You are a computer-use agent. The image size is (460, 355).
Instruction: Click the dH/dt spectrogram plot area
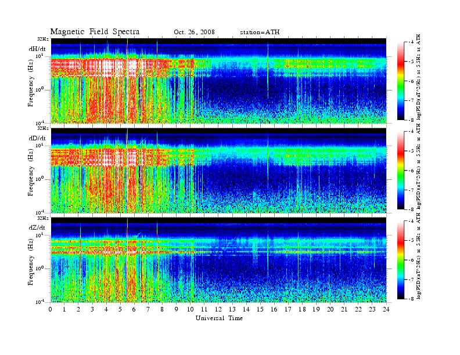(x=218, y=81)
